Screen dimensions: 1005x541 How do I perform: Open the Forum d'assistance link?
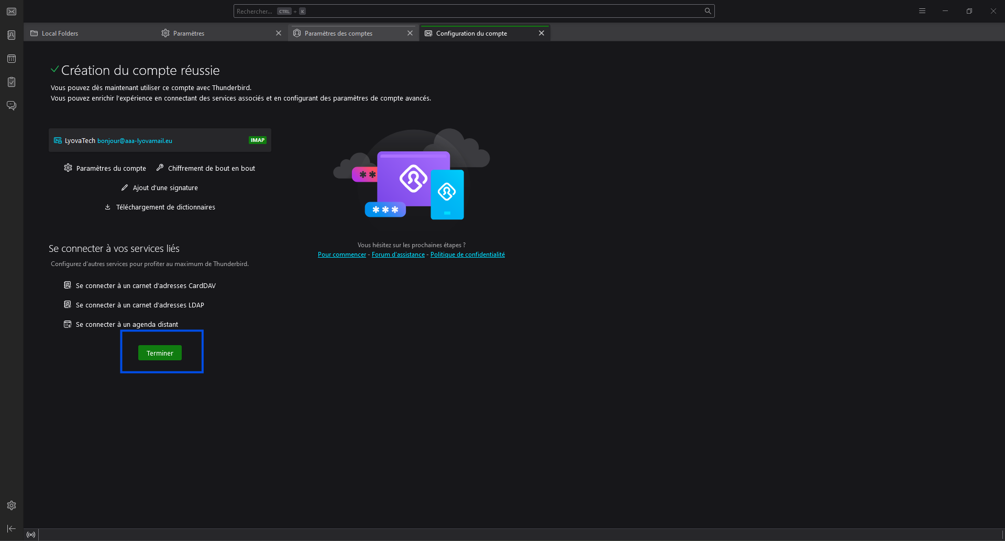[398, 255]
